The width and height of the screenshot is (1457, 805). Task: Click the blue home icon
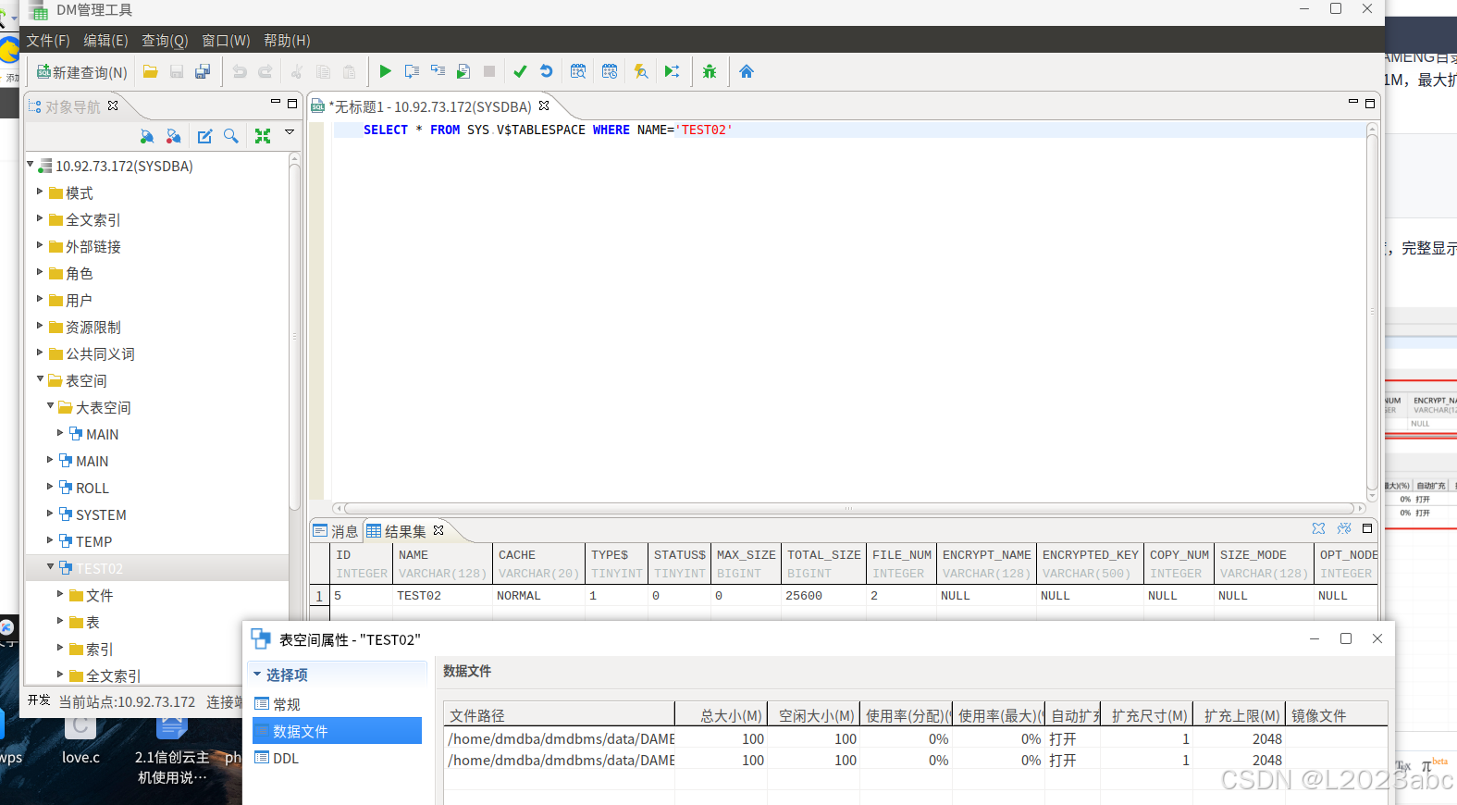[x=747, y=71]
